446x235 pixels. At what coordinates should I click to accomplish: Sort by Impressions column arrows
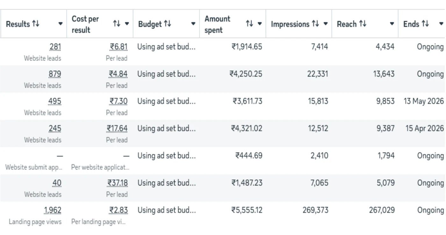315,24
